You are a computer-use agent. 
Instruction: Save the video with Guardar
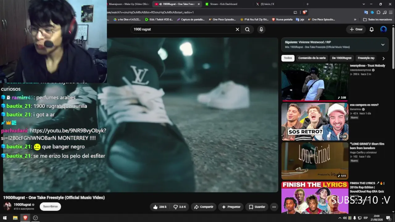(x=257, y=207)
